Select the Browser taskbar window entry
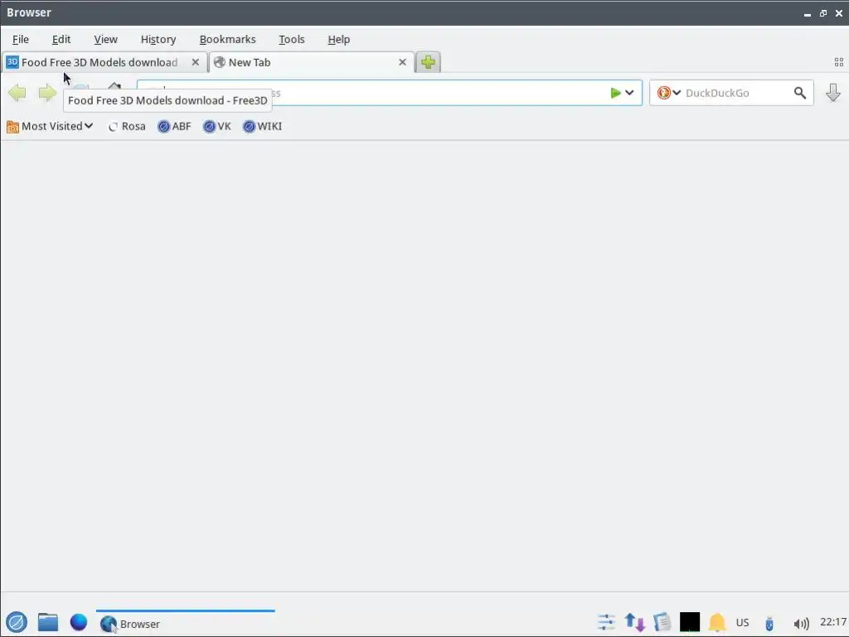The height and width of the screenshot is (637, 849). coord(185,623)
